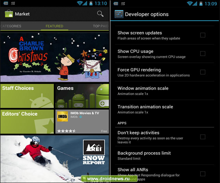Open A Charlie Brown Christmas banner

click(55, 57)
